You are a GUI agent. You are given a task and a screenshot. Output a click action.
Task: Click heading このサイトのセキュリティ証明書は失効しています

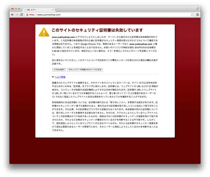tap(97, 30)
